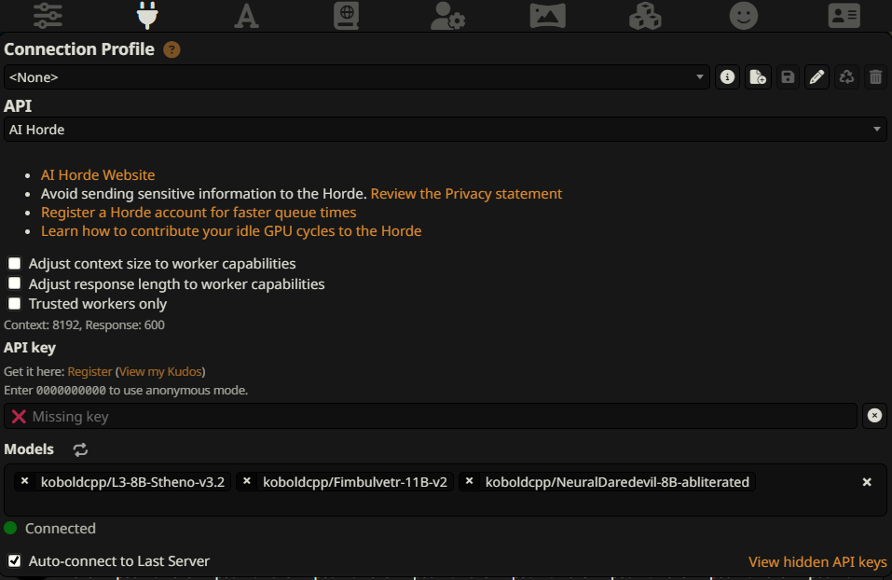This screenshot has width=892, height=580.
Task: Open the AI Horde Website link
Action: (x=98, y=175)
